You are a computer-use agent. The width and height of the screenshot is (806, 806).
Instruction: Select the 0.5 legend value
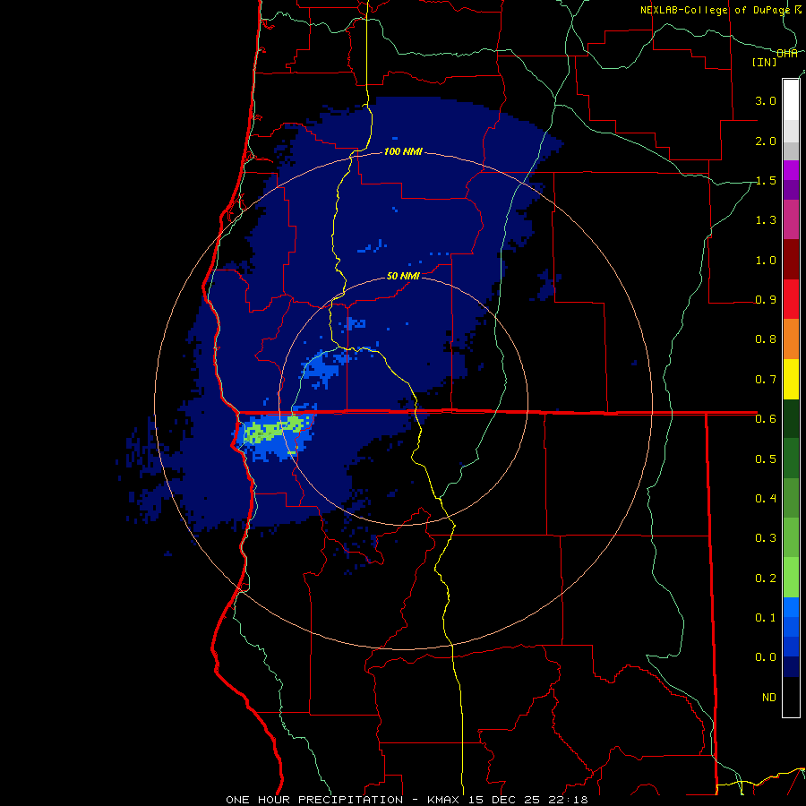(x=766, y=459)
